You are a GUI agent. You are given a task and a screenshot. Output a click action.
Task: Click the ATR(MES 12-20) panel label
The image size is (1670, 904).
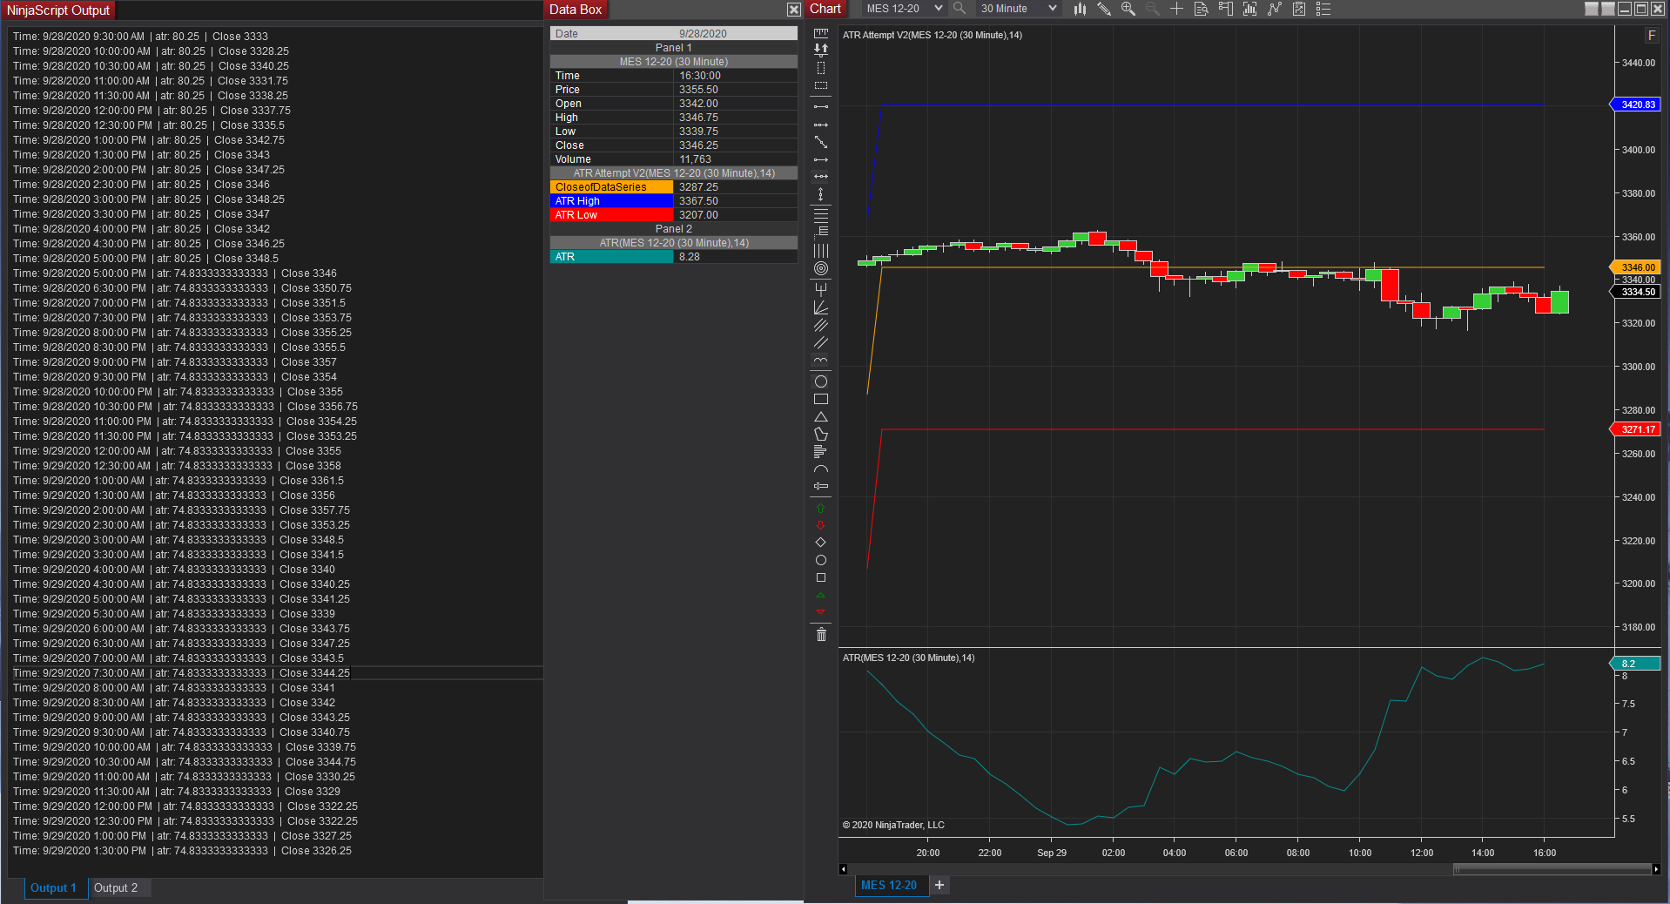coord(909,658)
